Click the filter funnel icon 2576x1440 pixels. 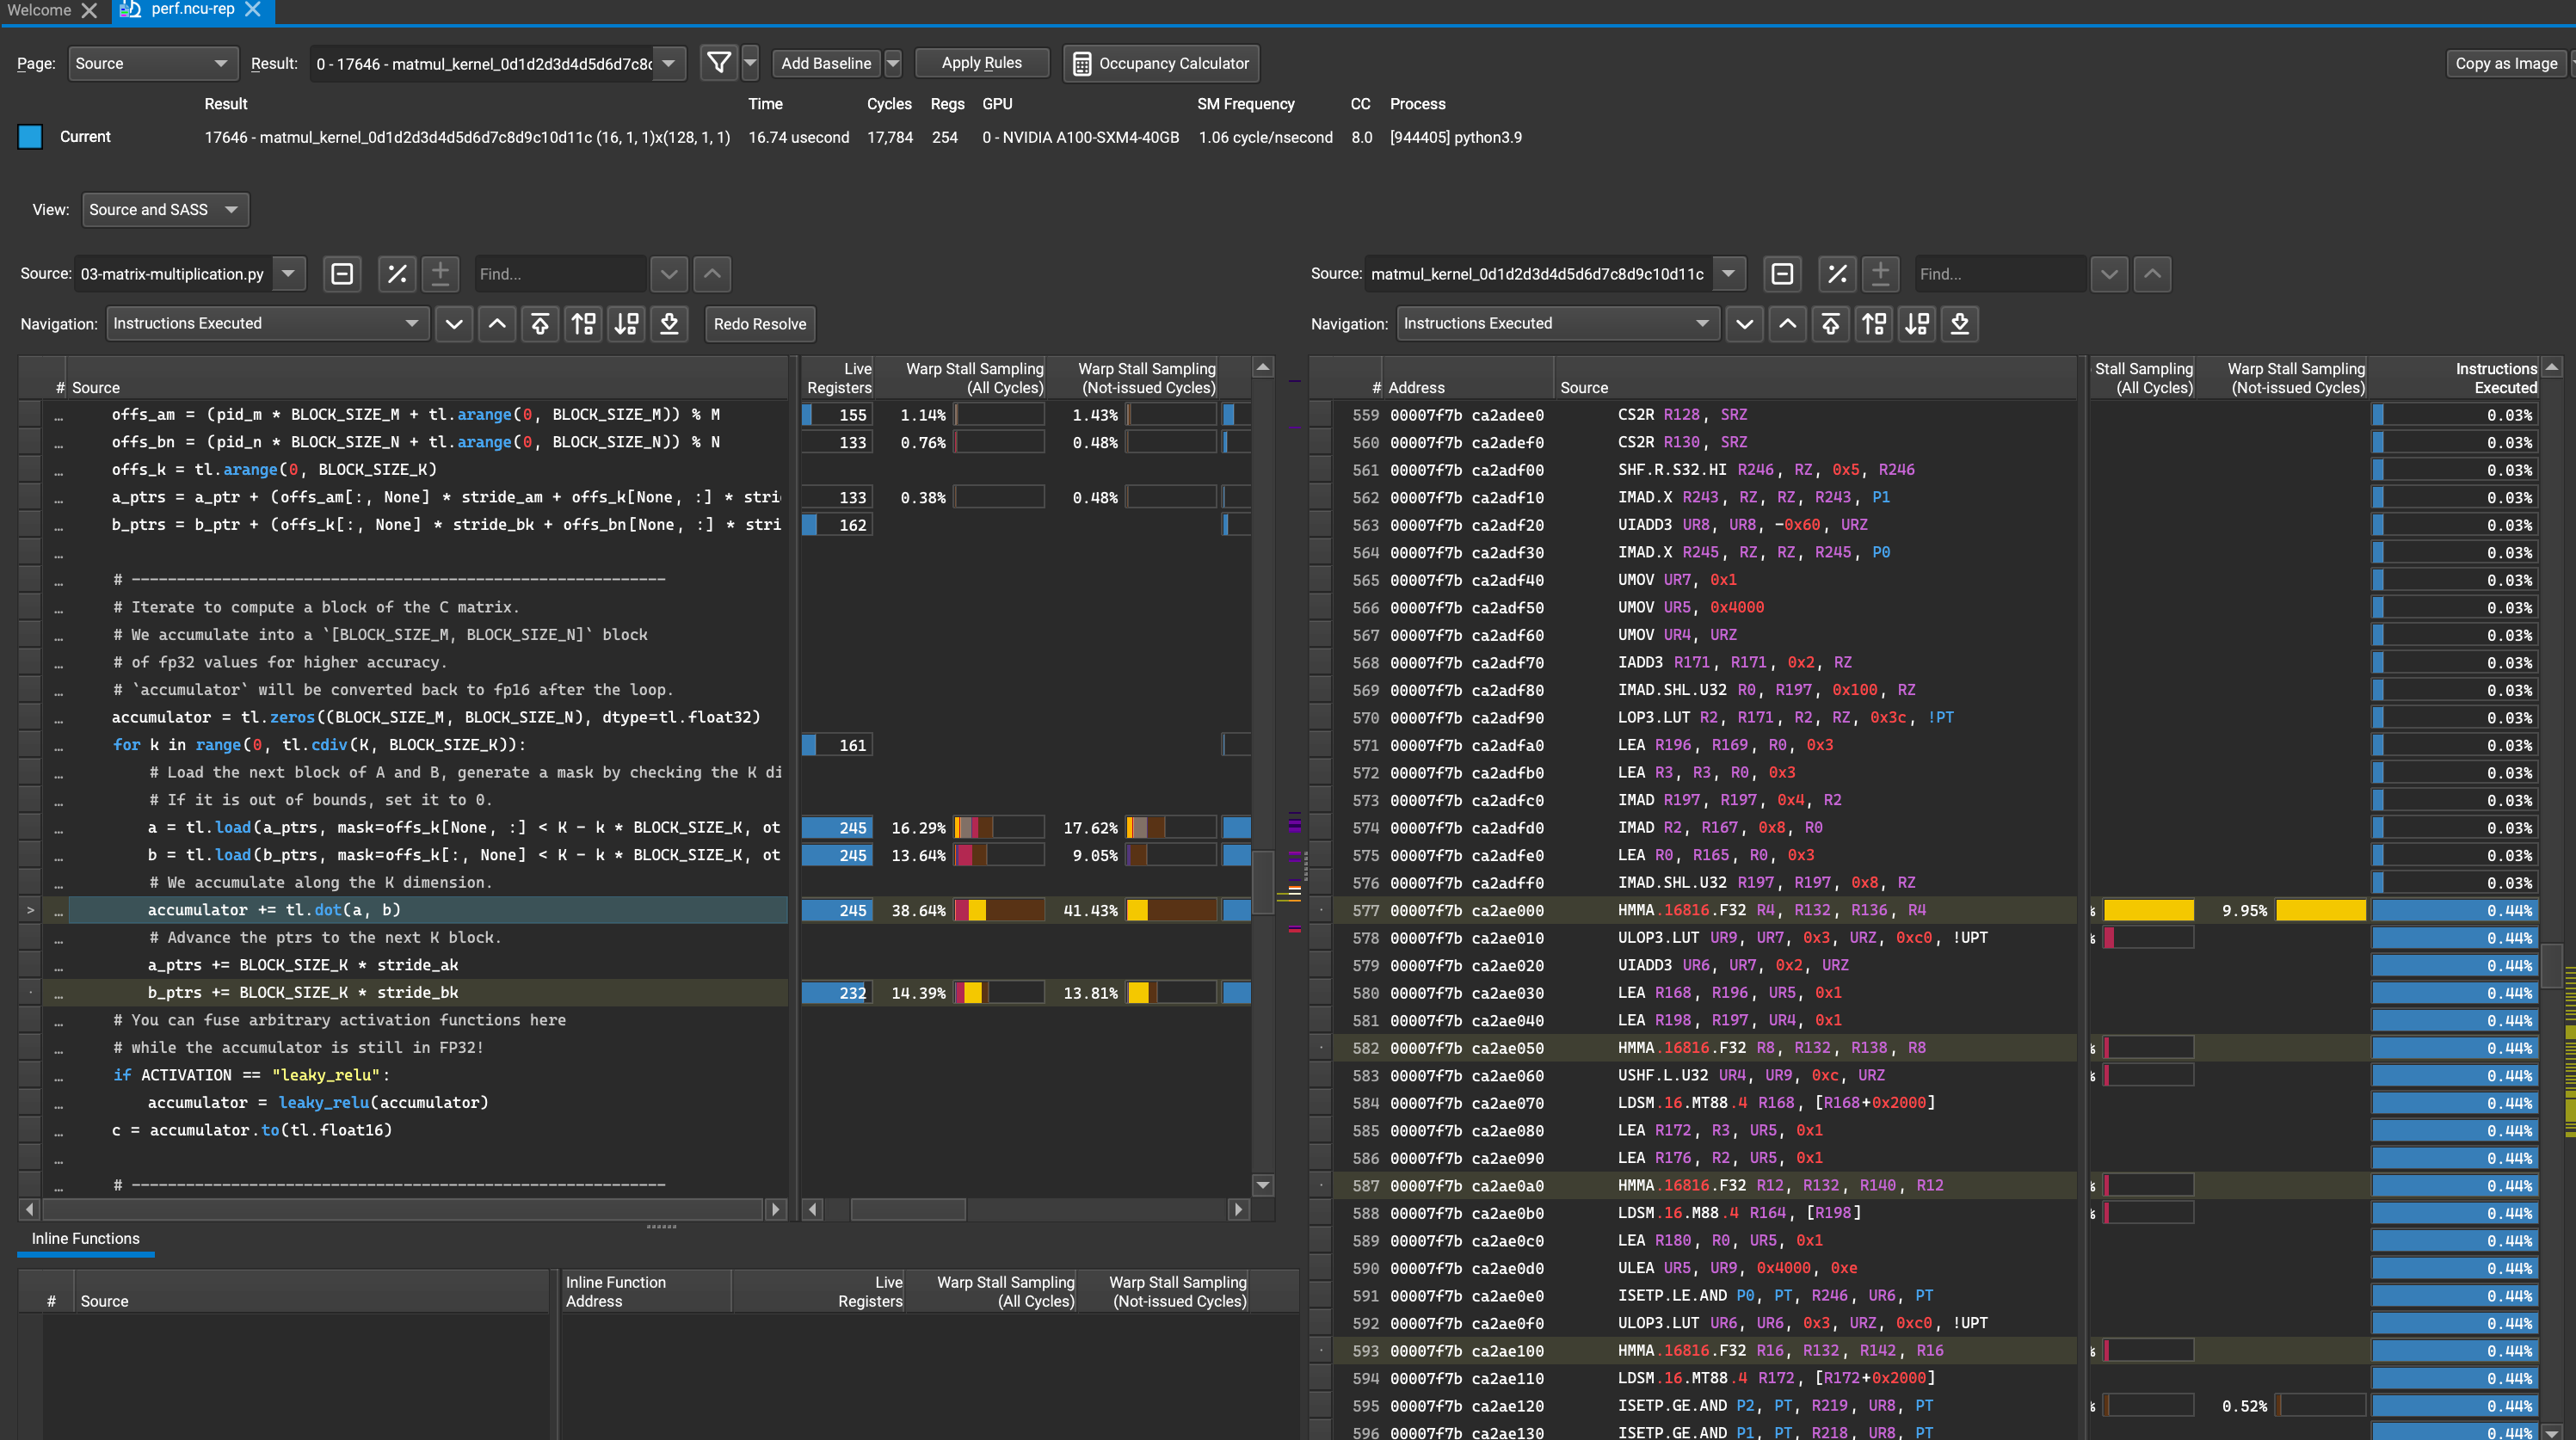pyautogui.click(x=718, y=63)
